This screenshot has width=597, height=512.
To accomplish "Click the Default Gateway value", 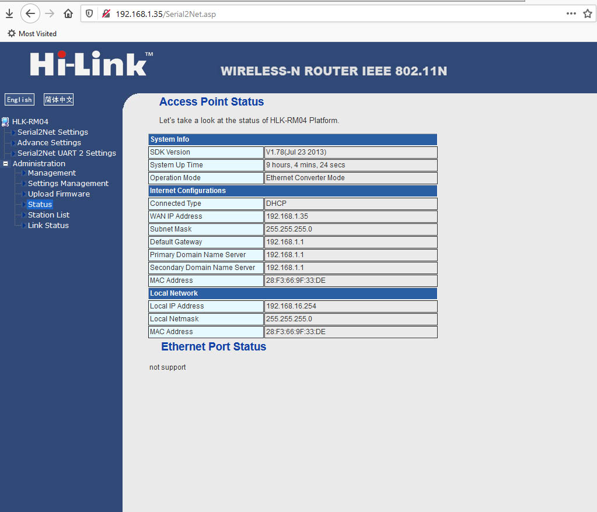I will point(351,242).
